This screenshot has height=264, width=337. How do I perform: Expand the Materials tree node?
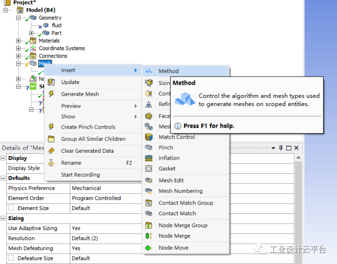18,41
